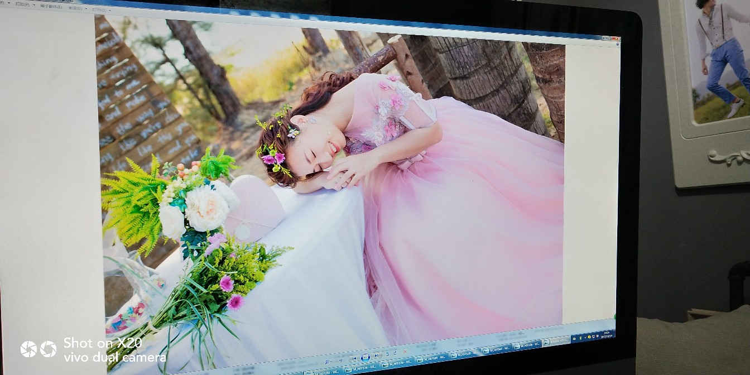The height and width of the screenshot is (375, 750).
Task: Go to the previous photo
Action: click(353, 359)
